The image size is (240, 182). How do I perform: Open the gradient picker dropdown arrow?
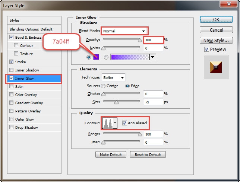point(152,57)
